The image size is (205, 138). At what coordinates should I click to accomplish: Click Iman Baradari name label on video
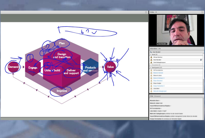[163, 44]
